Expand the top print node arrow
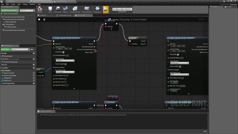This screenshot has width=238, height=134. coord(111,29)
